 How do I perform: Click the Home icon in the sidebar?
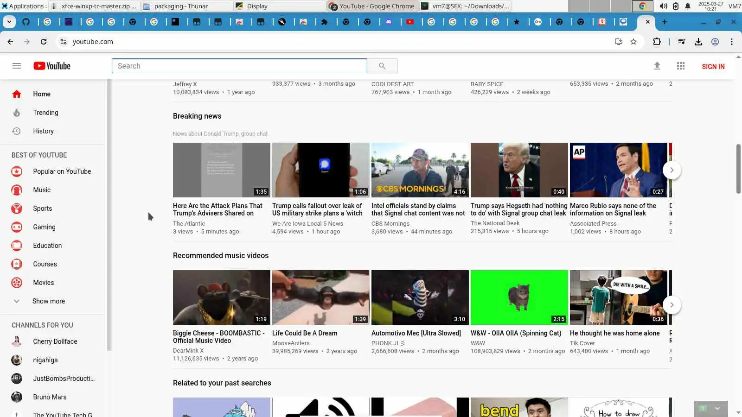click(x=17, y=94)
